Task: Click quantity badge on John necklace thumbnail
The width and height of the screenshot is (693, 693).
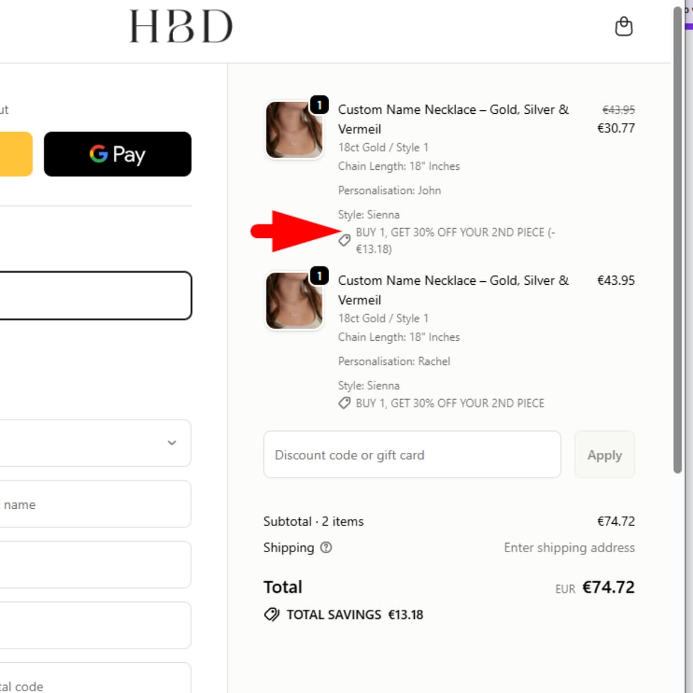Action: tap(319, 105)
